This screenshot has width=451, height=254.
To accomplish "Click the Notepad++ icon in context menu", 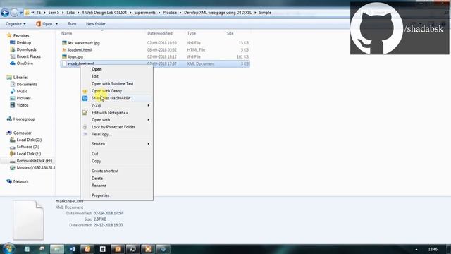I will click(x=85, y=113).
